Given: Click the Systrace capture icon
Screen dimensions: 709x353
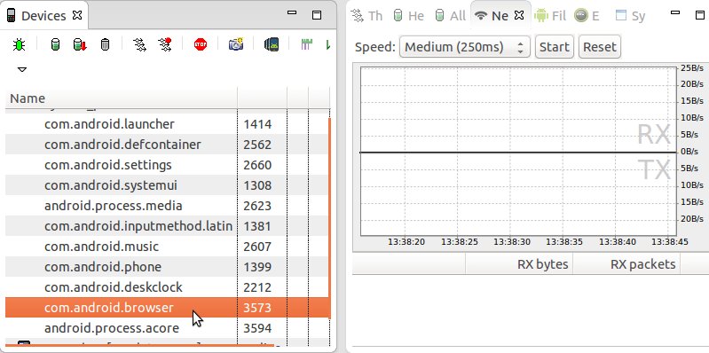Looking at the screenshot, I should coord(306,44).
